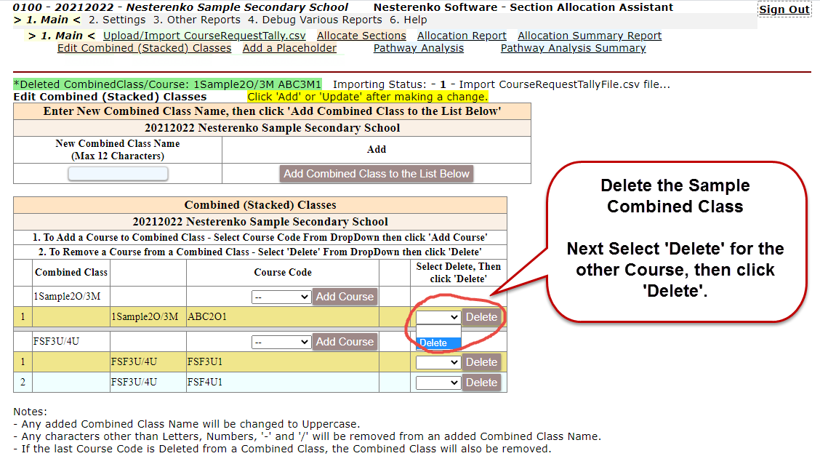This screenshot has width=820, height=472.
Task: Expand course code dropdown for 1Sample2O/3M
Action: coord(281,297)
